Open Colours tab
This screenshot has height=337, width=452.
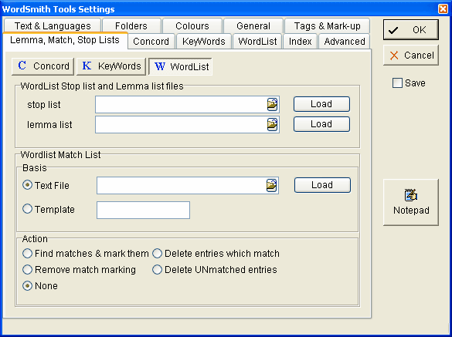click(192, 26)
